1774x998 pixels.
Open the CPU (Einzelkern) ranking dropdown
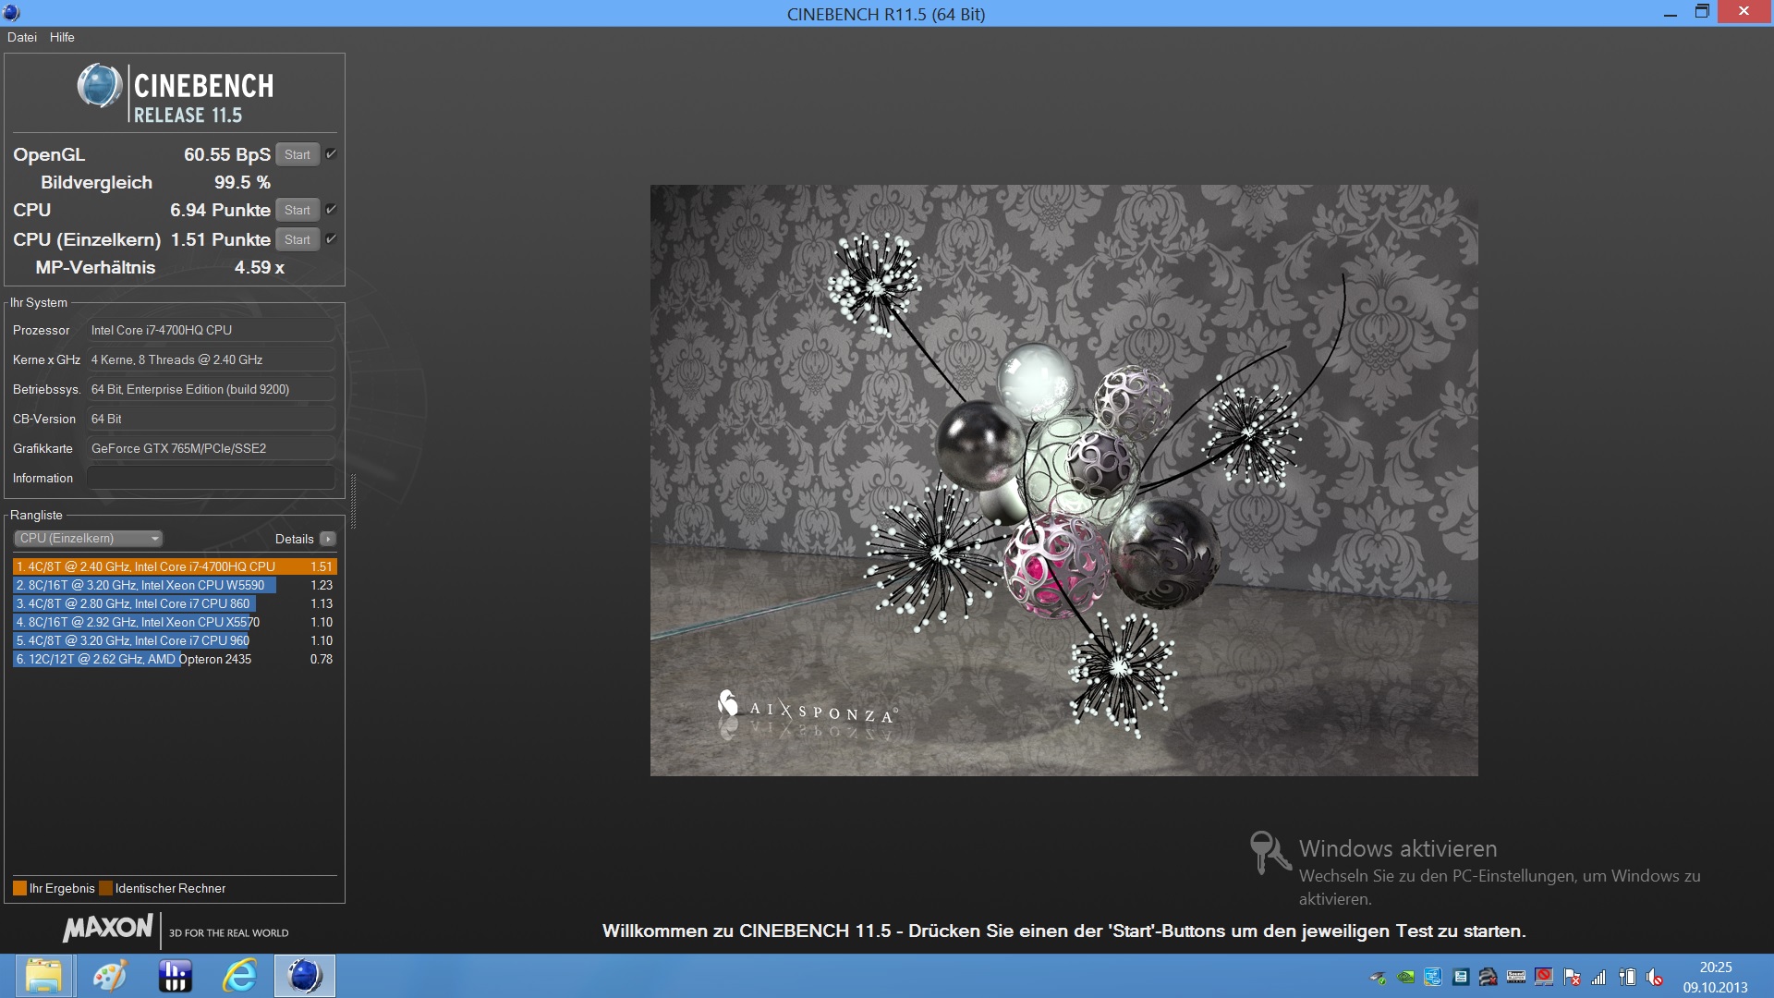[x=88, y=539]
